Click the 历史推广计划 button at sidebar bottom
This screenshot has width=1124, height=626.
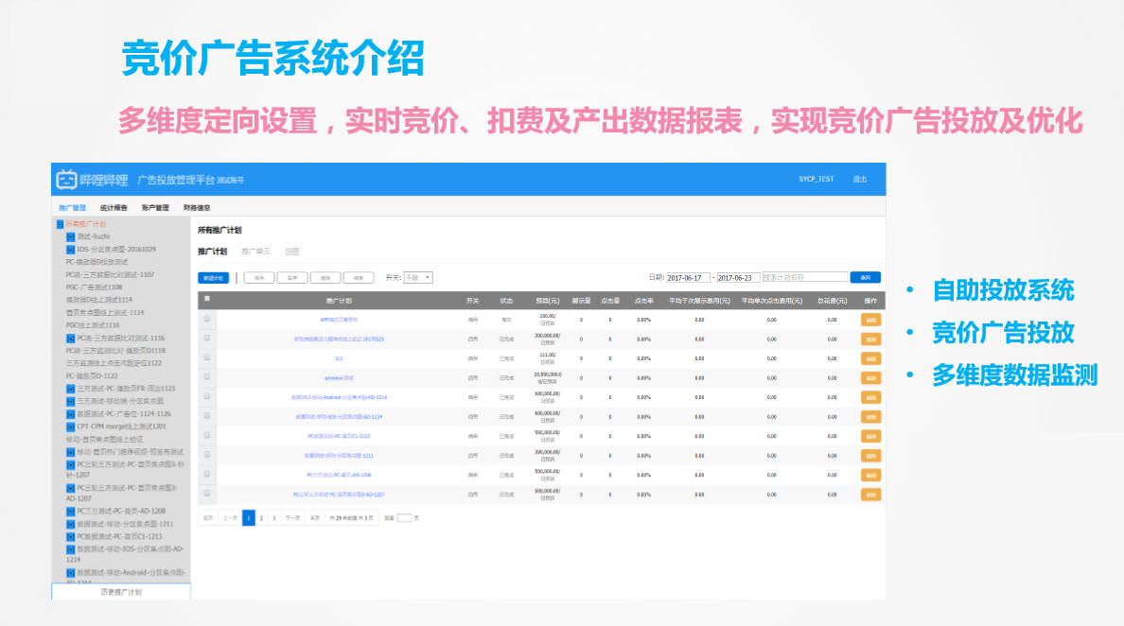[x=121, y=592]
